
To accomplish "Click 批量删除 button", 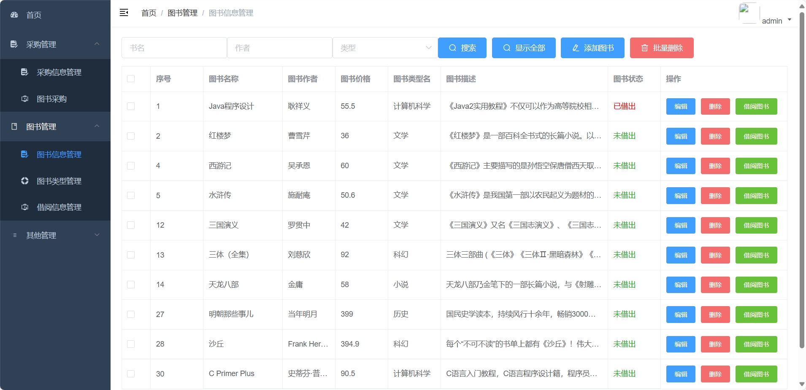I will pyautogui.click(x=662, y=48).
